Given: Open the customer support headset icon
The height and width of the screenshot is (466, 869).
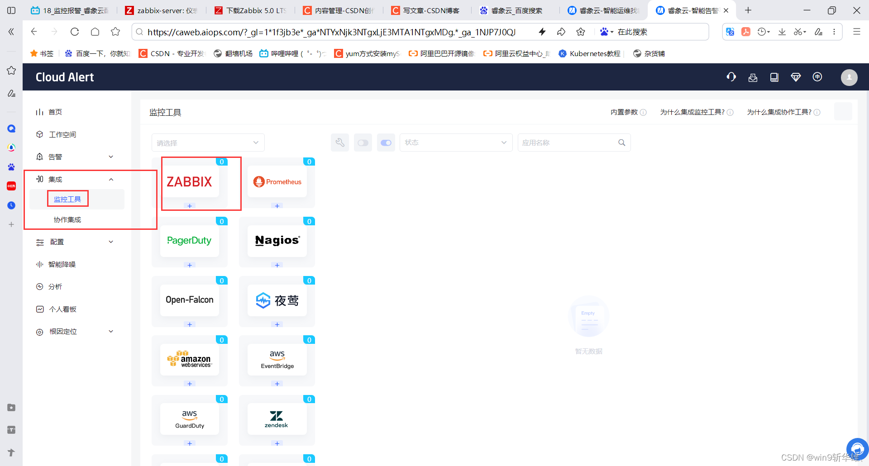Looking at the screenshot, I should (731, 77).
